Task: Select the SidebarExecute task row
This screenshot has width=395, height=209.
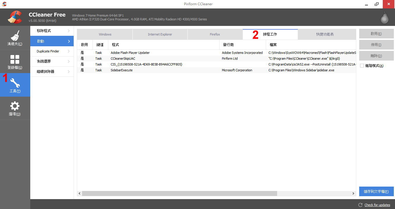Action: point(217,70)
